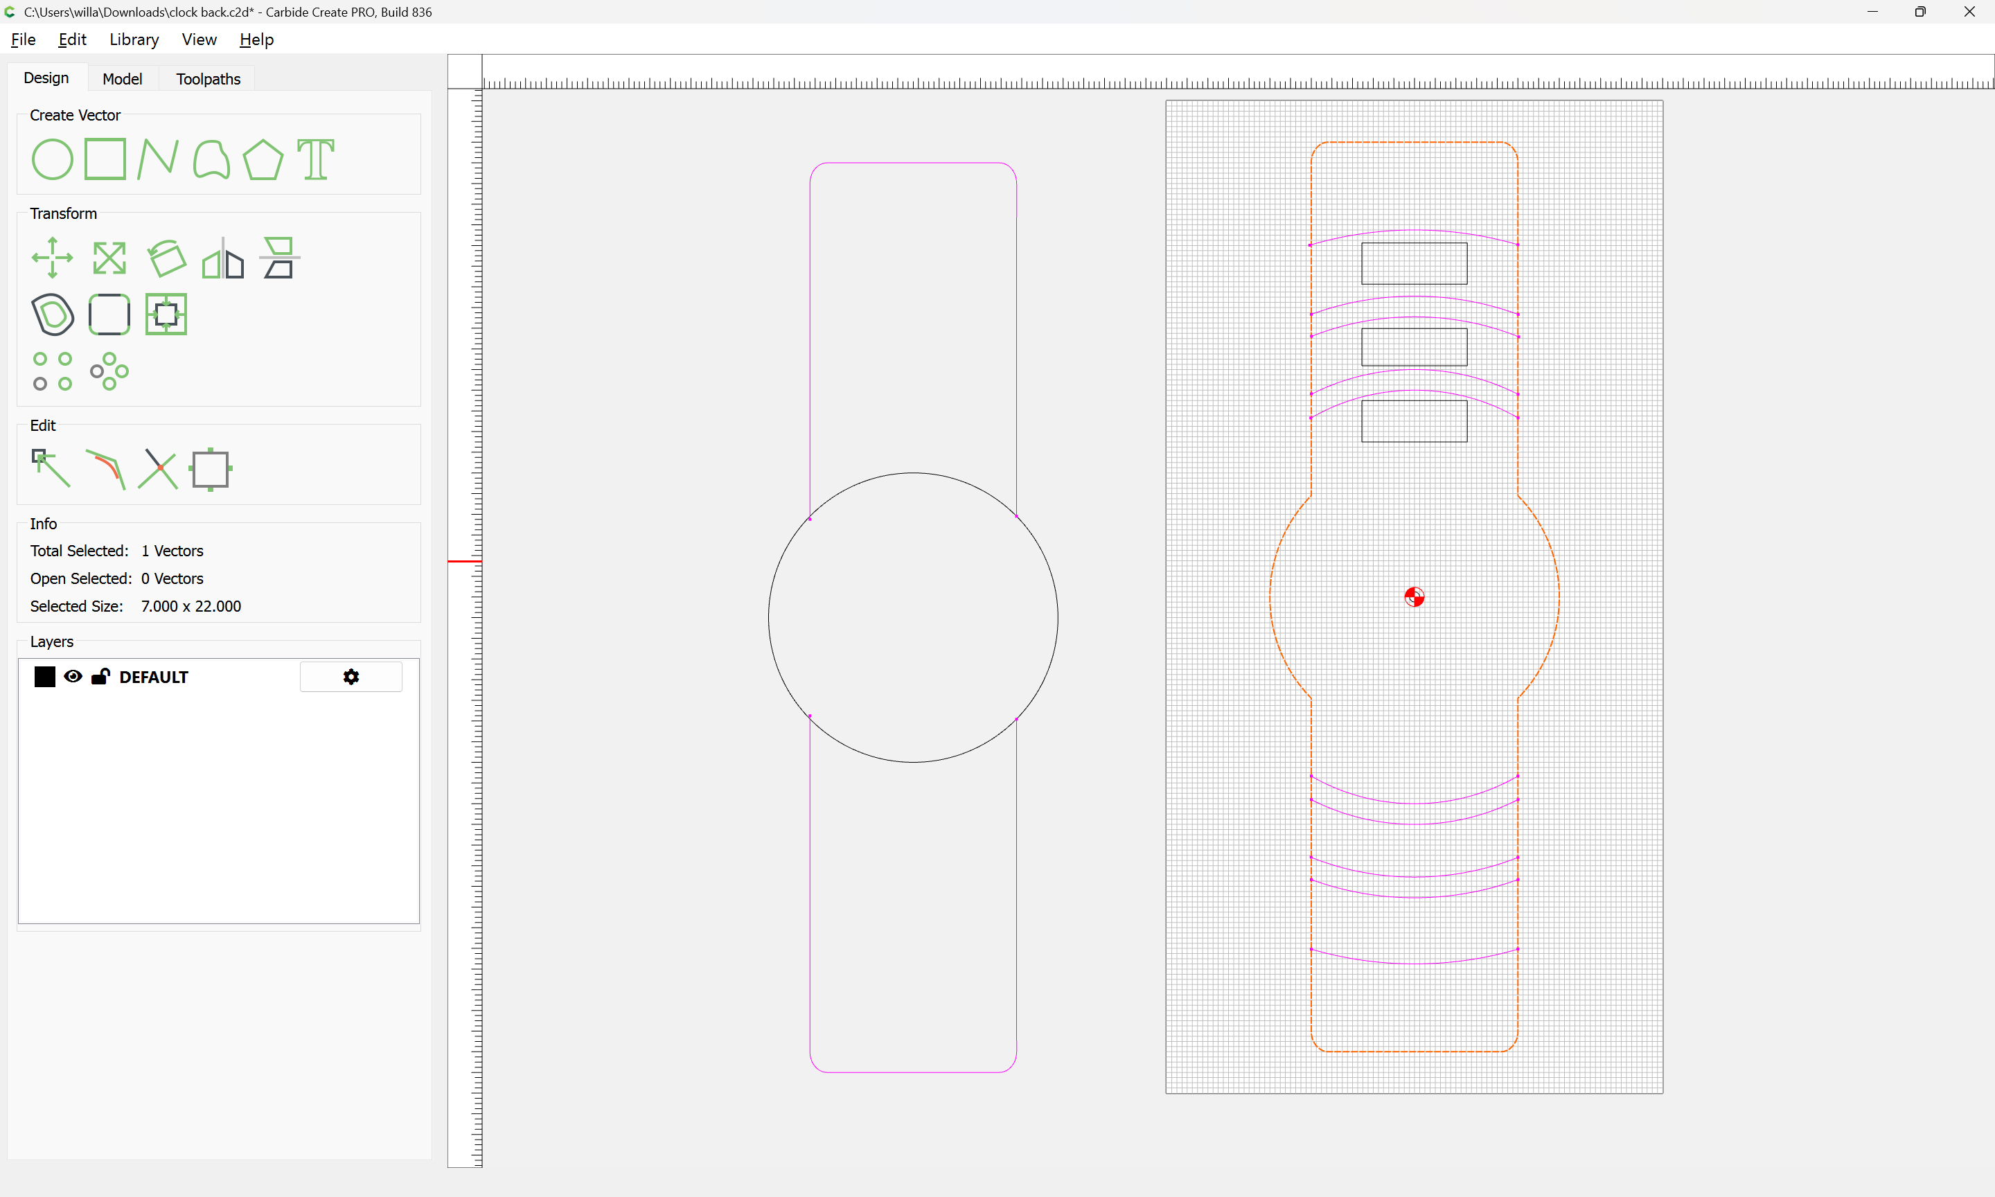1995x1197 pixels.
Task: Toggle the DEFAULT layer lock
Action: [x=100, y=677]
